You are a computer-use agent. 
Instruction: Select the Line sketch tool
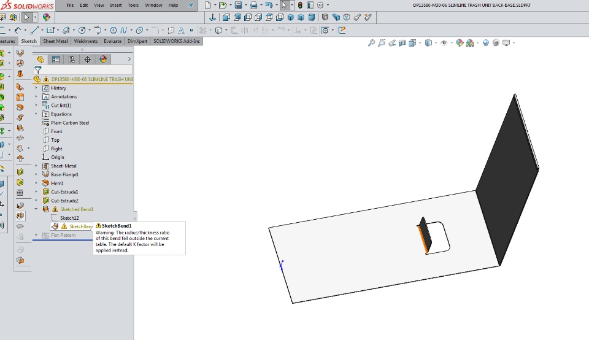[34, 29]
